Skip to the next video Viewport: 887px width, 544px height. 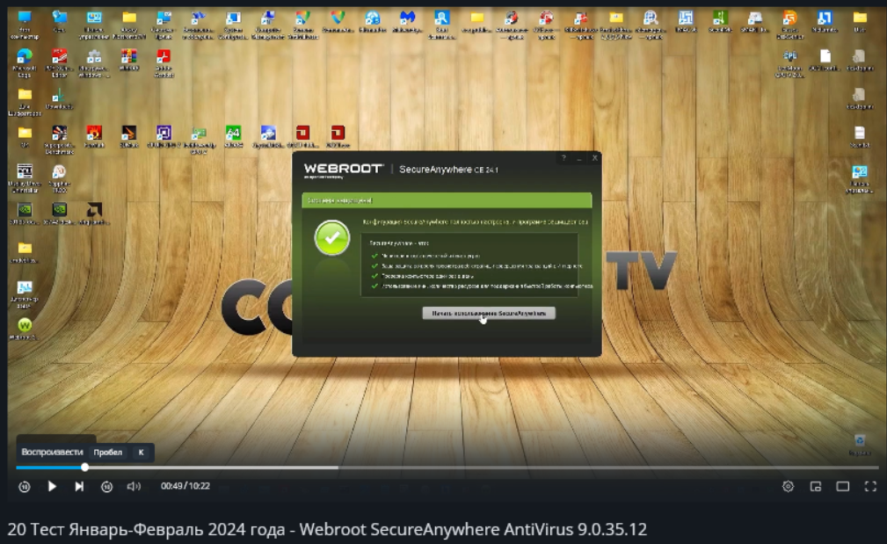click(79, 486)
